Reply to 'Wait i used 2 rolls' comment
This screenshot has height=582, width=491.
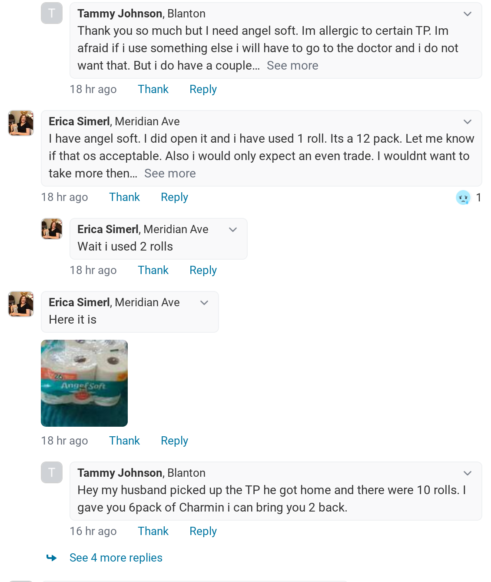(x=203, y=270)
